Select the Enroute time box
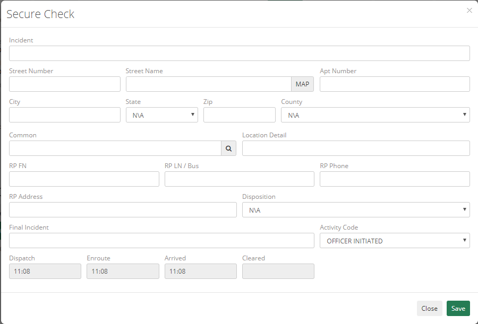478x324 pixels. [123, 271]
